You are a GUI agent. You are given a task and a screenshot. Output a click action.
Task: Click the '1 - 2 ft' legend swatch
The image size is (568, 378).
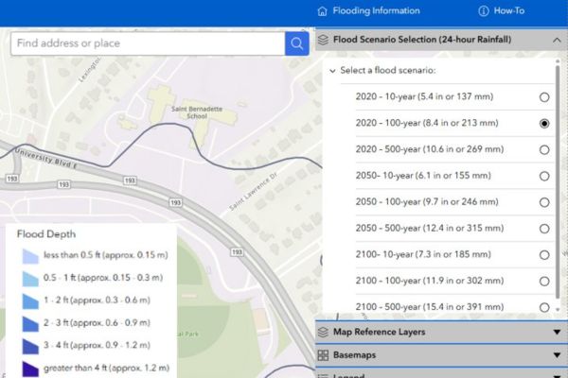(30, 301)
